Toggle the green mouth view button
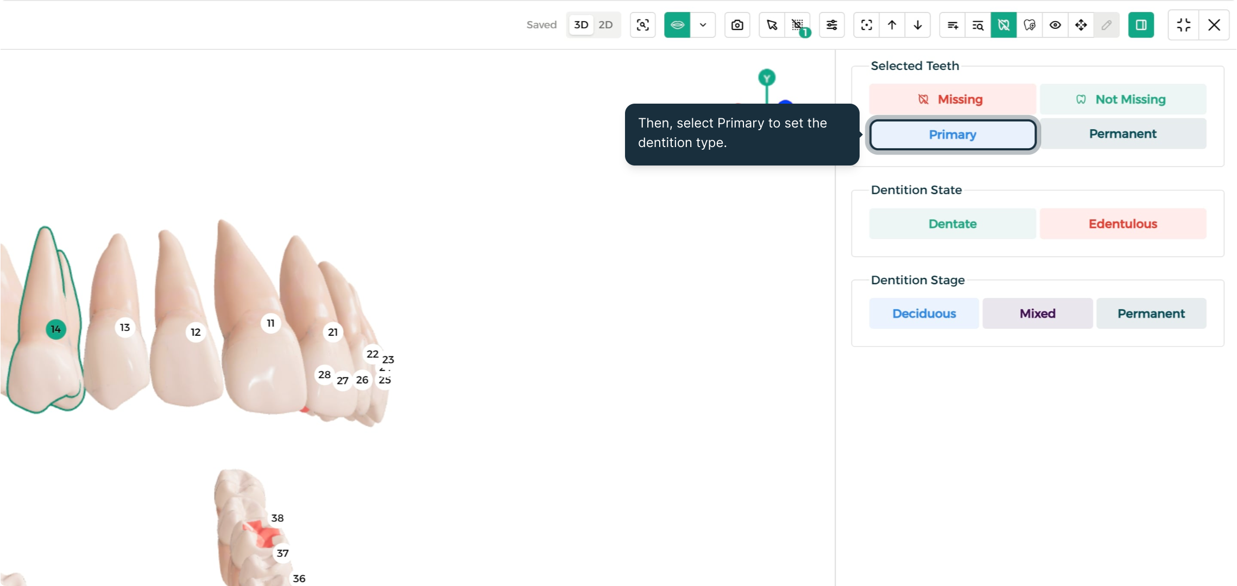This screenshot has height=586, width=1237. tap(677, 25)
